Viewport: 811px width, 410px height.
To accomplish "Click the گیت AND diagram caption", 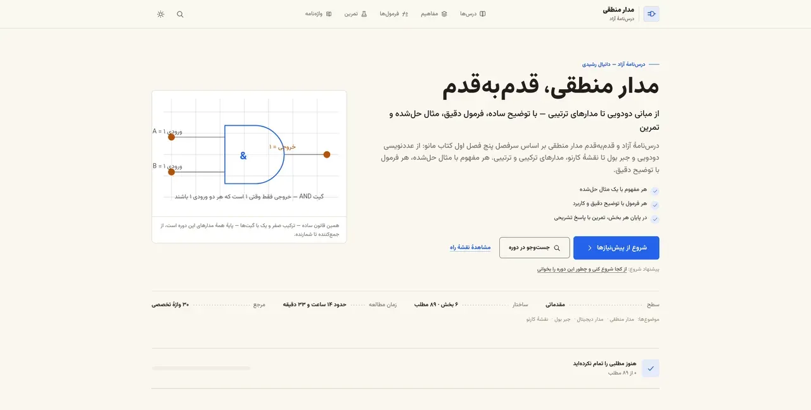I will (x=249, y=196).
